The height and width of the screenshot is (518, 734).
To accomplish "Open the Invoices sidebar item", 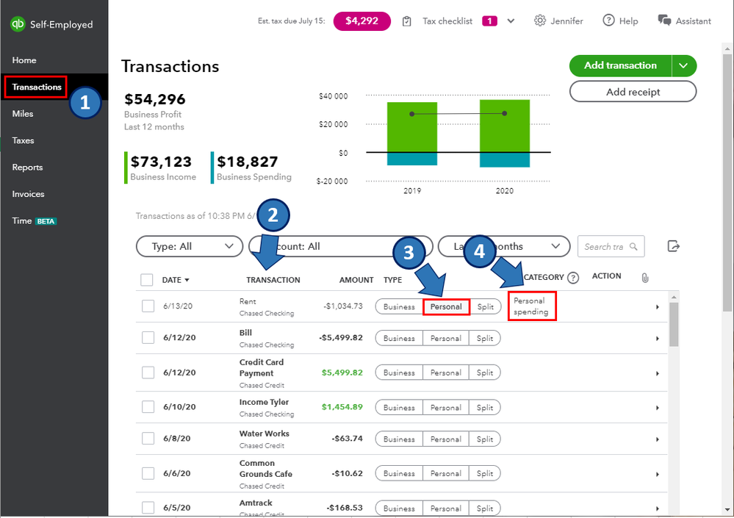I will coord(29,194).
